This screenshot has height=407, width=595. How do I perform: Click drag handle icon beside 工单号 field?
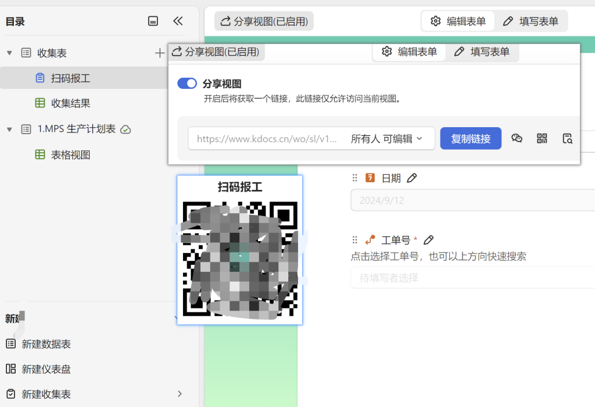coord(355,240)
